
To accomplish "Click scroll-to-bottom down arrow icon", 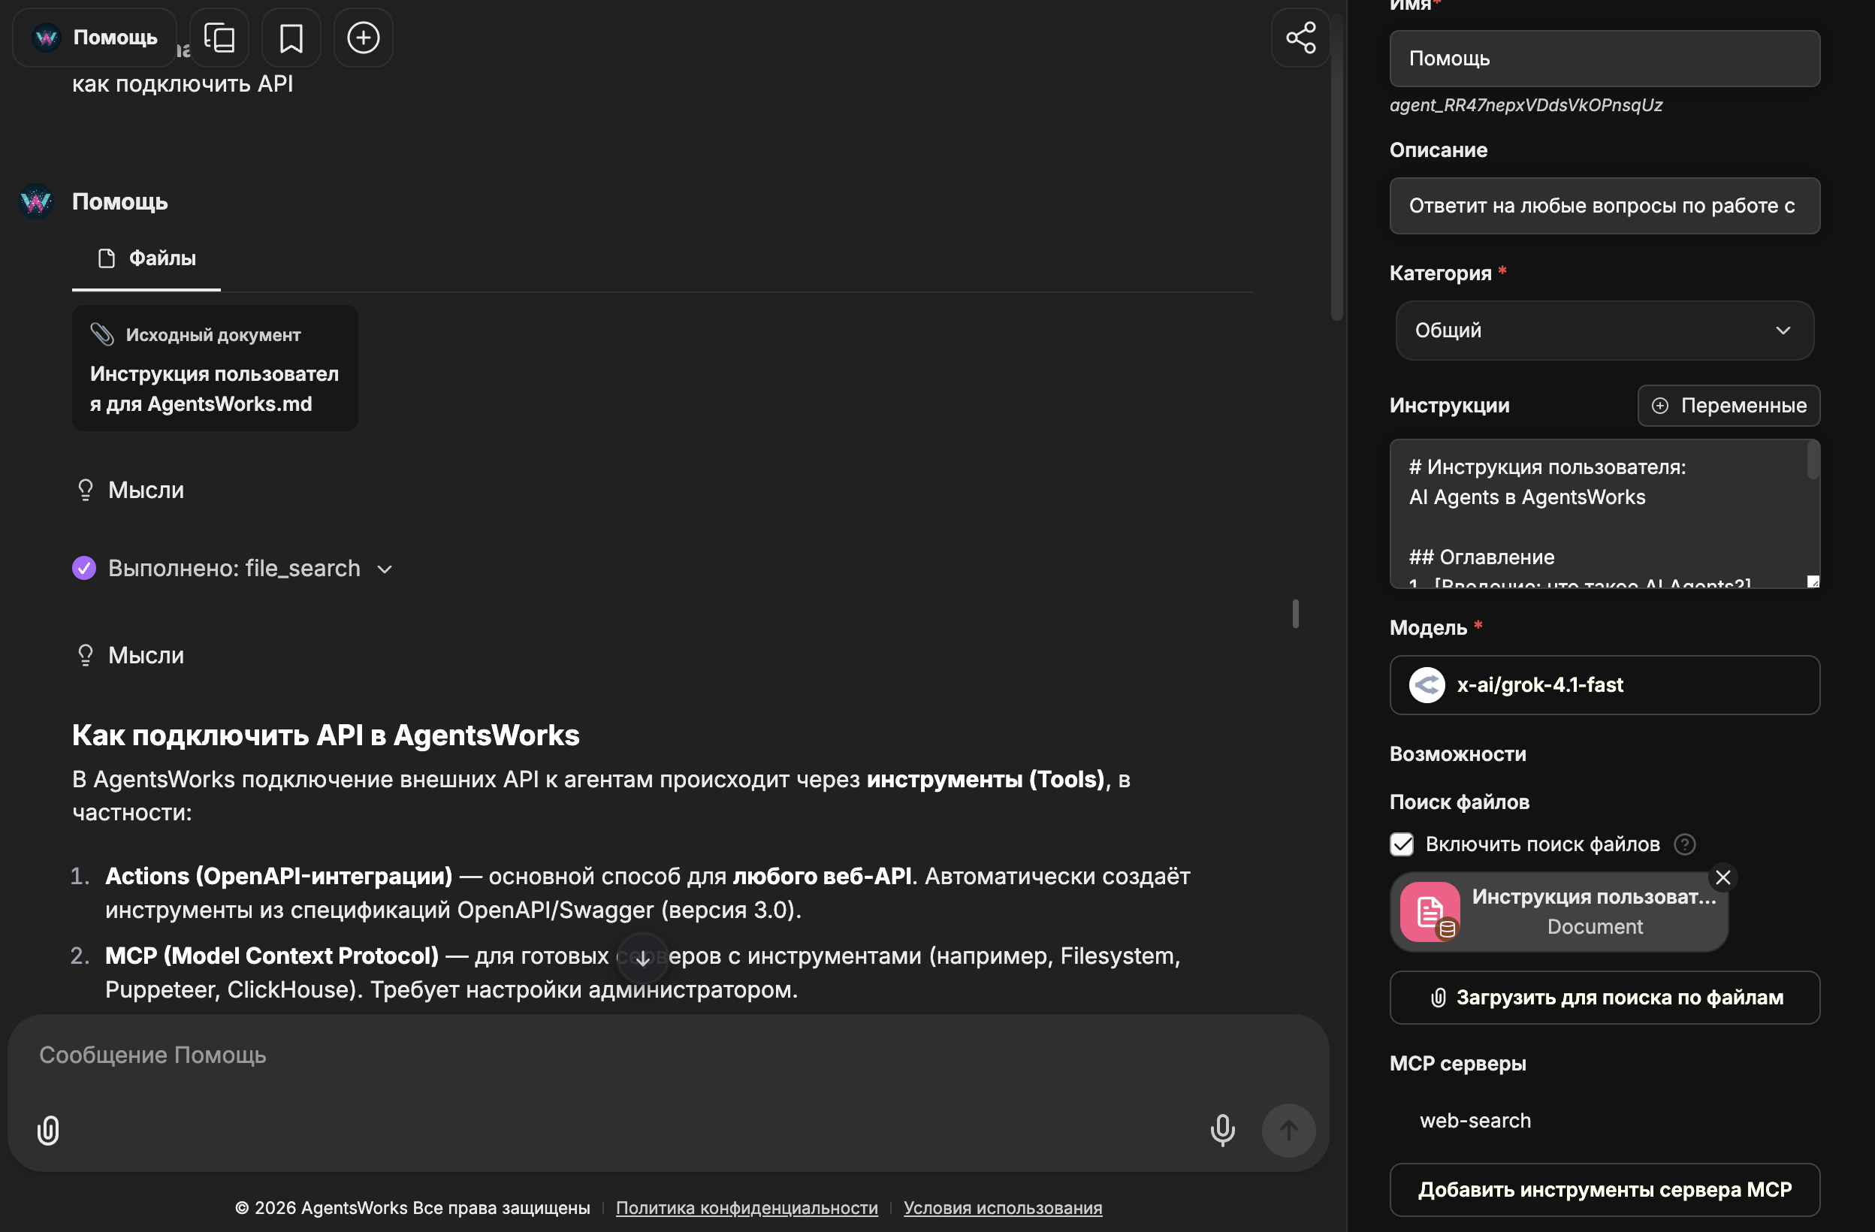I will (x=642, y=959).
